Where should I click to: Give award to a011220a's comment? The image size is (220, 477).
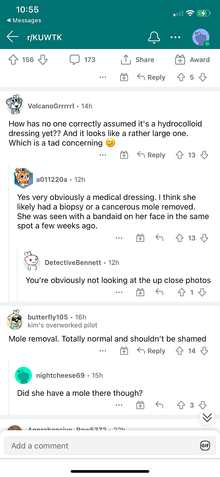140,238
